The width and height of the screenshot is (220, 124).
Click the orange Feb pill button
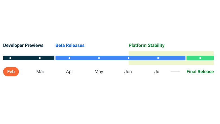tap(11, 72)
